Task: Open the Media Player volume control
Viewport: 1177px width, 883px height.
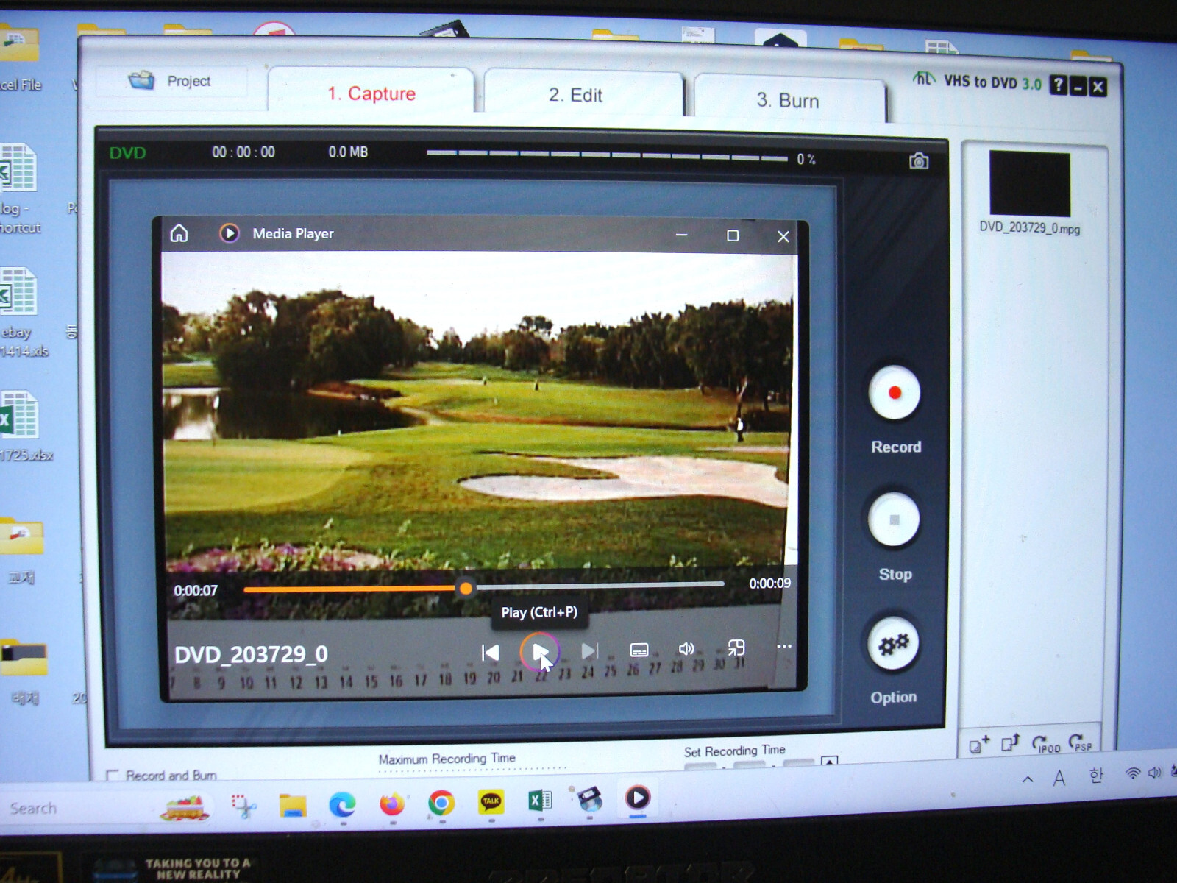Action: point(686,648)
